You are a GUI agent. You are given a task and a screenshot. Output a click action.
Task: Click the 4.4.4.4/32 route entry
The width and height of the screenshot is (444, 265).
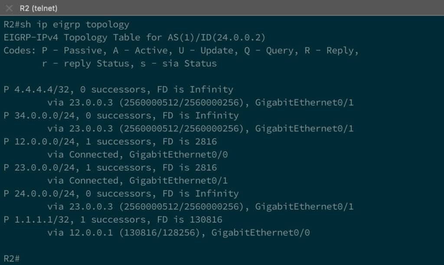click(x=42, y=89)
